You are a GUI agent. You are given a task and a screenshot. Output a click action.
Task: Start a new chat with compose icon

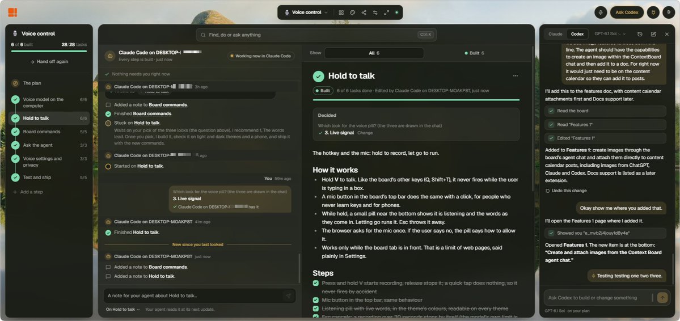(x=653, y=34)
